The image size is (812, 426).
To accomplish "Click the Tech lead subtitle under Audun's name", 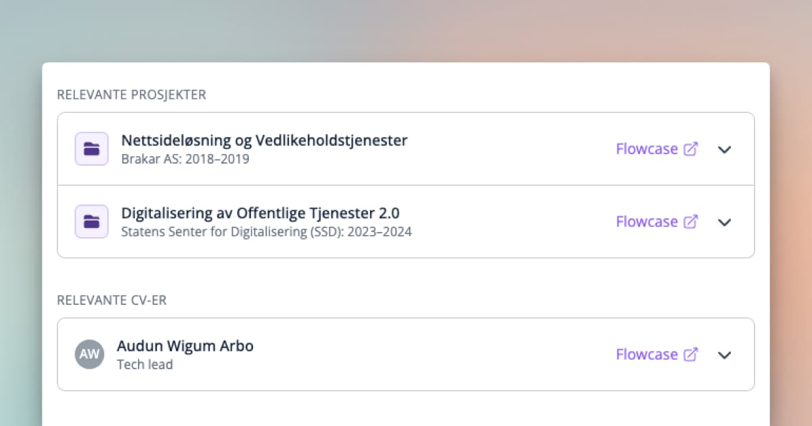I will pos(145,364).
